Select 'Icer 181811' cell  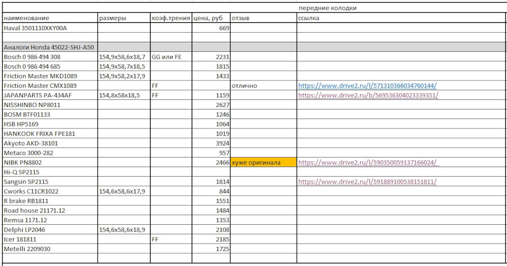click(50, 240)
